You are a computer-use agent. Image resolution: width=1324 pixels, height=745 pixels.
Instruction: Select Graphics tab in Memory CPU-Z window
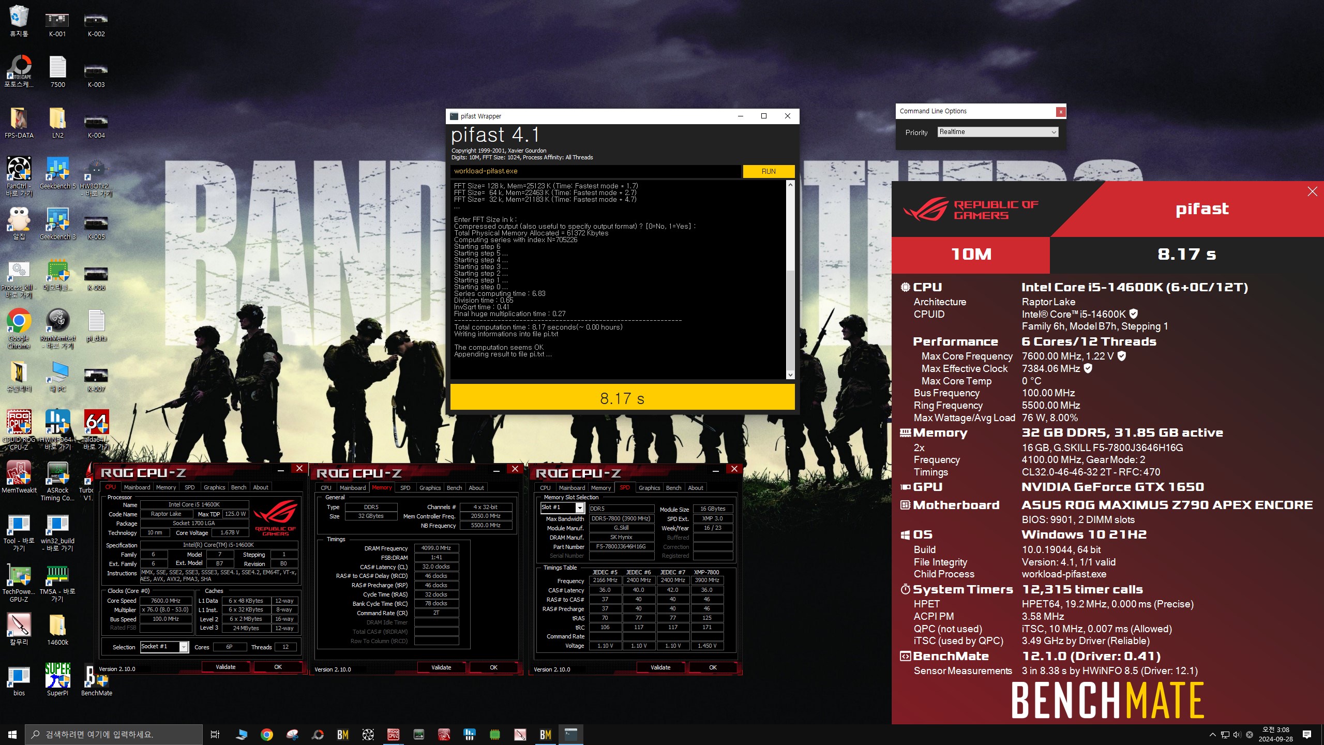coord(430,488)
